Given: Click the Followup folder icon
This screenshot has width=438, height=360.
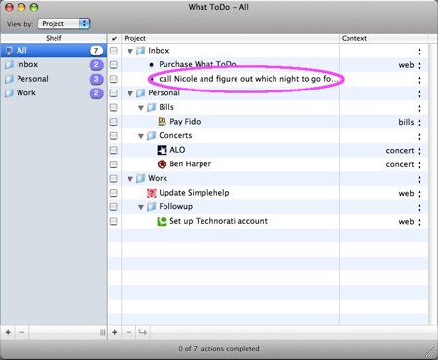Looking at the screenshot, I should [152, 206].
